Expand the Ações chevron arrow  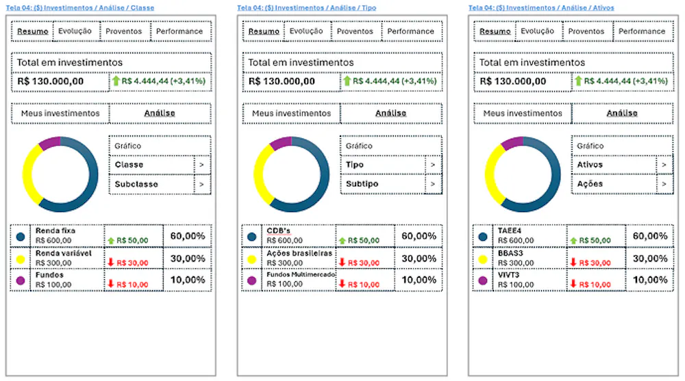(664, 184)
